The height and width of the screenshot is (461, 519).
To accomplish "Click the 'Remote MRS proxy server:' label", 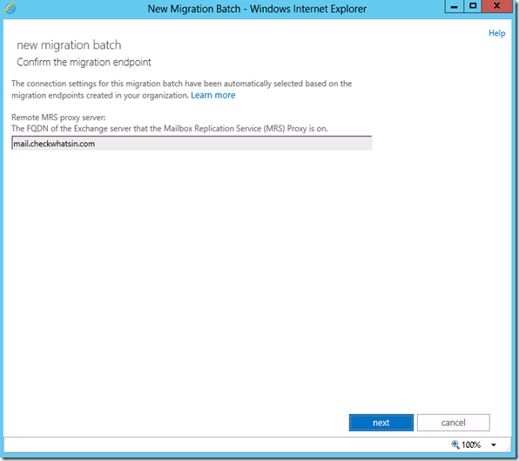I will (58, 118).
